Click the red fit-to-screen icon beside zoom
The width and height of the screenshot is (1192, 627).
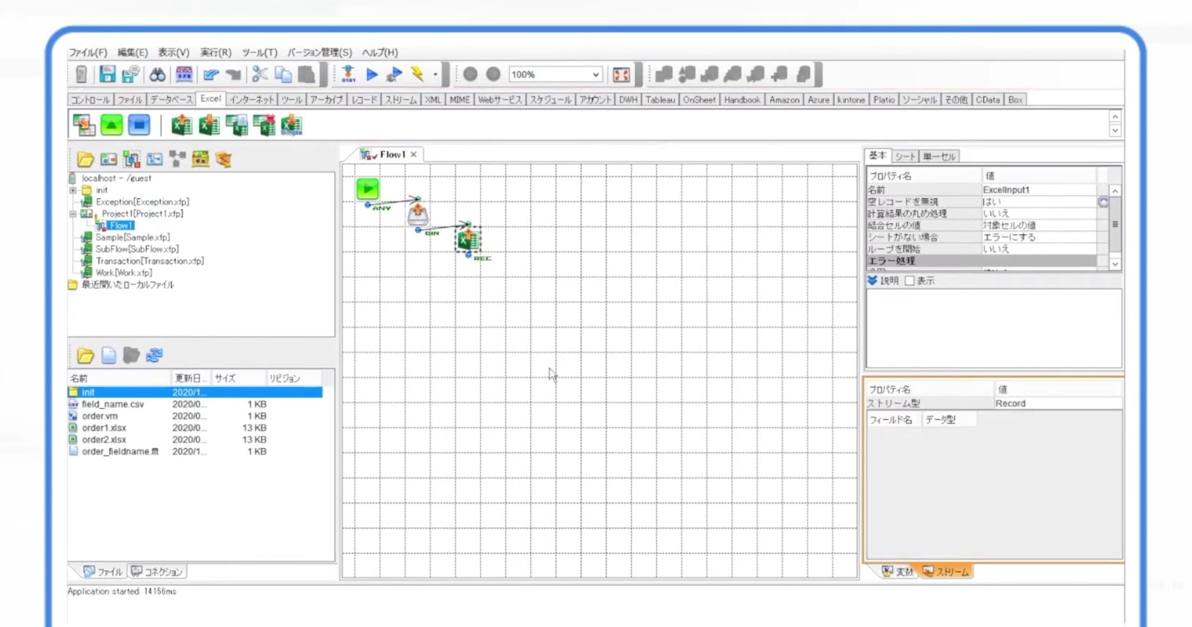pos(621,74)
